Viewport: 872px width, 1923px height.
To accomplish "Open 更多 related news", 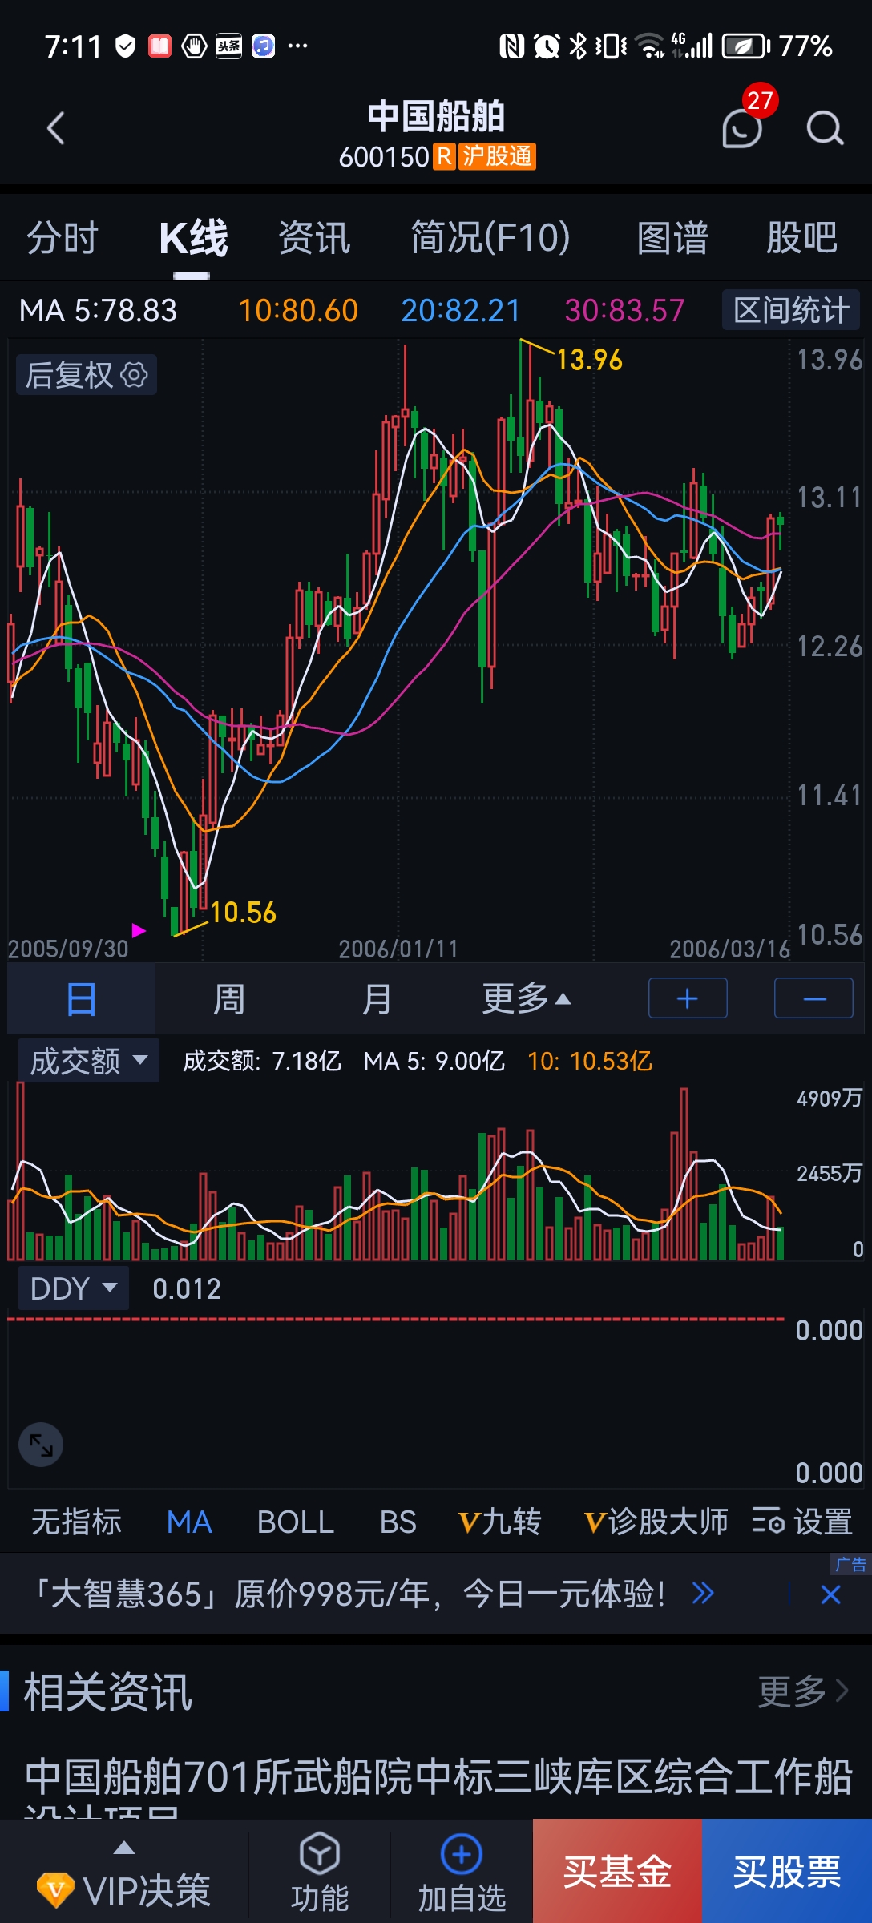I will (x=803, y=1691).
